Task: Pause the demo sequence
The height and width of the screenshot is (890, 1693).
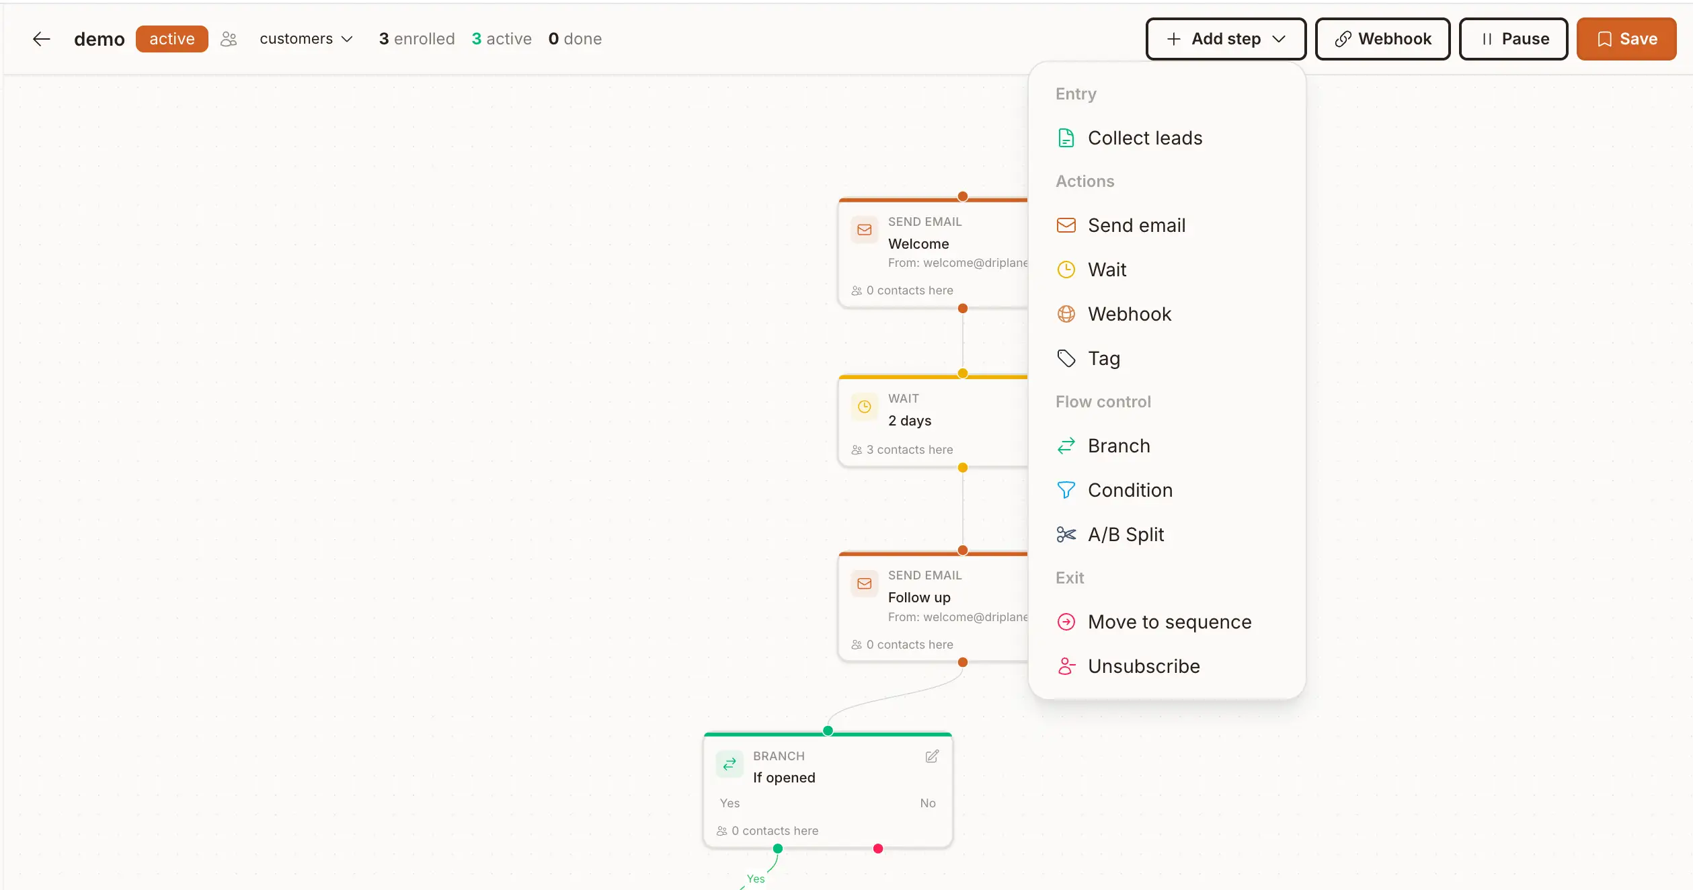Action: coord(1513,39)
